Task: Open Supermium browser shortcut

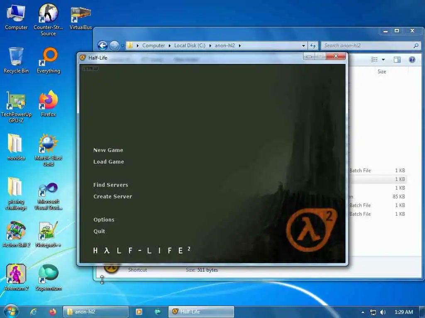Action: click(x=49, y=277)
